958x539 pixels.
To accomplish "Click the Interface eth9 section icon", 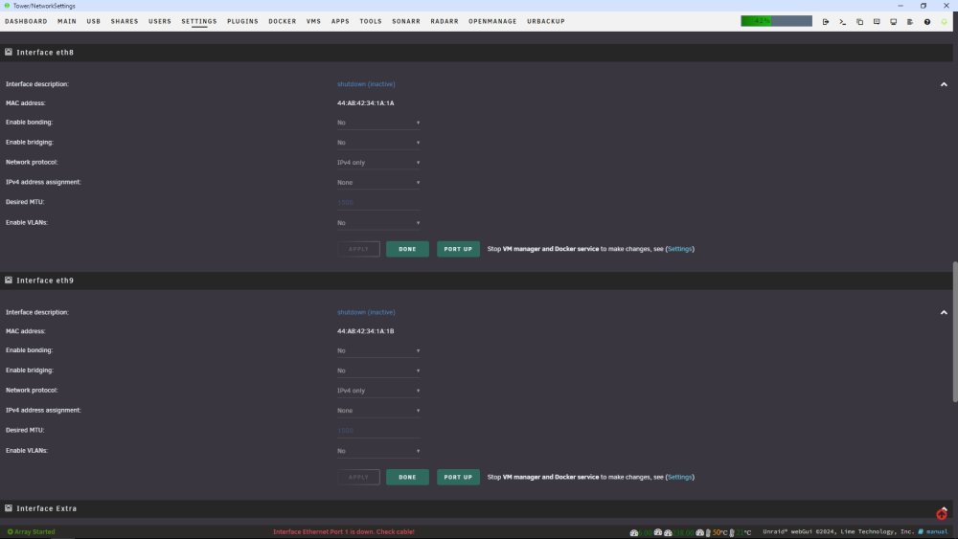I will (9, 281).
